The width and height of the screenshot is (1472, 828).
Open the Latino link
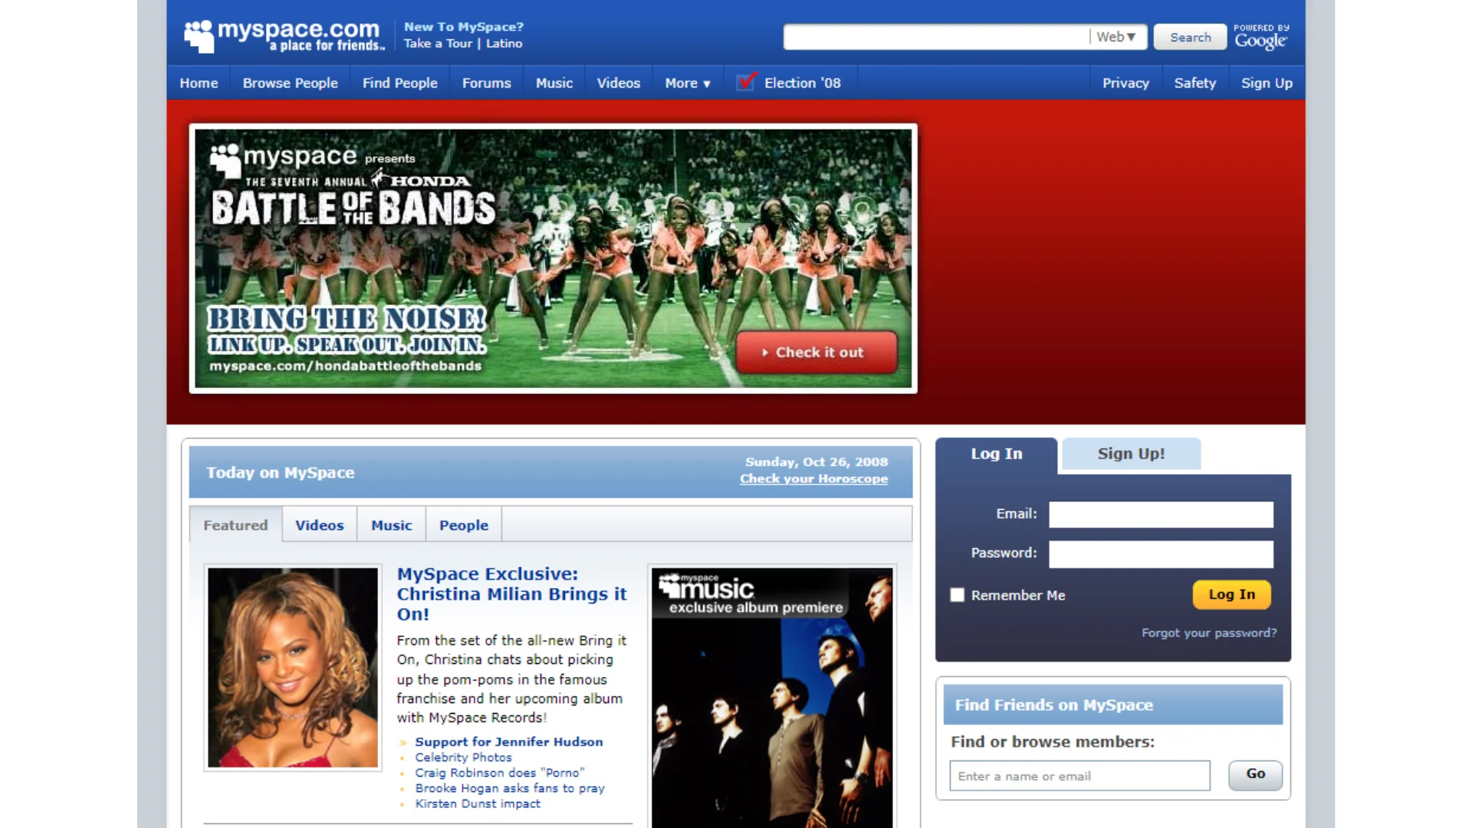pyautogui.click(x=504, y=44)
